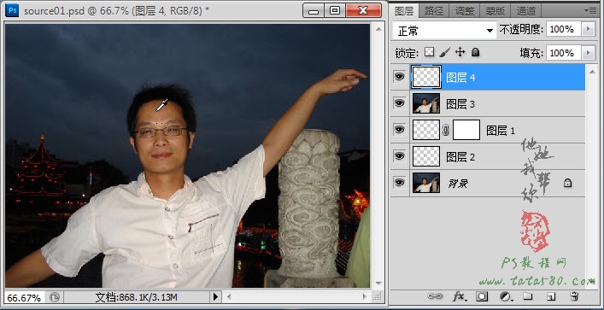The width and height of the screenshot is (604, 310).
Task: Close the source01.psd document window
Action: click(x=364, y=11)
